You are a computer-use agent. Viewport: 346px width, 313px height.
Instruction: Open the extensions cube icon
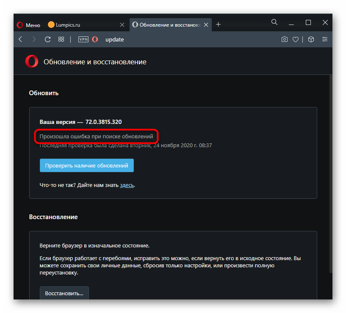point(311,39)
